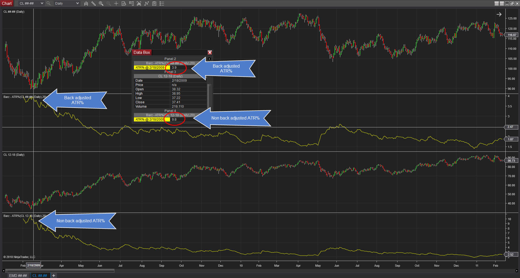Restore down the chart window

click(512, 4)
